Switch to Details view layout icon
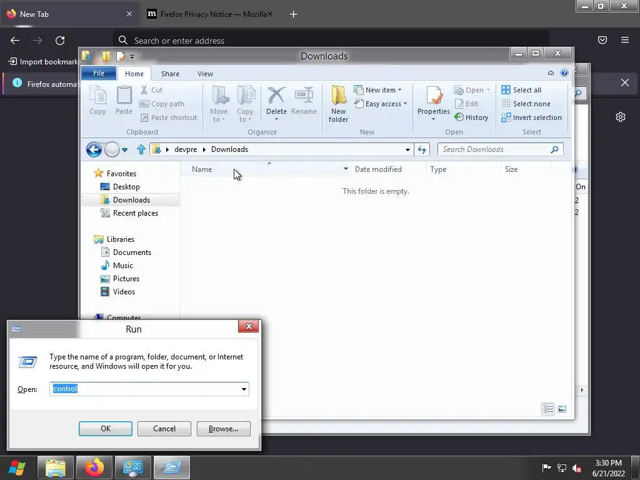 click(x=548, y=409)
